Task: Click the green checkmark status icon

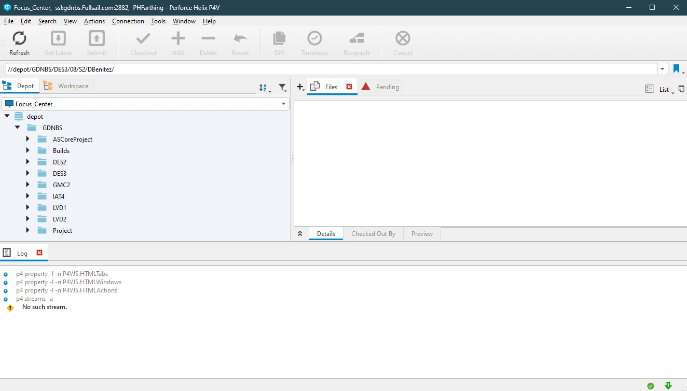Action: tap(651, 385)
